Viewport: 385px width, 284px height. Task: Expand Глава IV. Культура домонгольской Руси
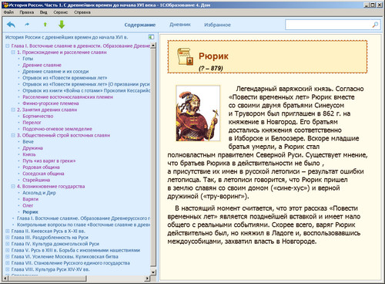(x=8, y=244)
